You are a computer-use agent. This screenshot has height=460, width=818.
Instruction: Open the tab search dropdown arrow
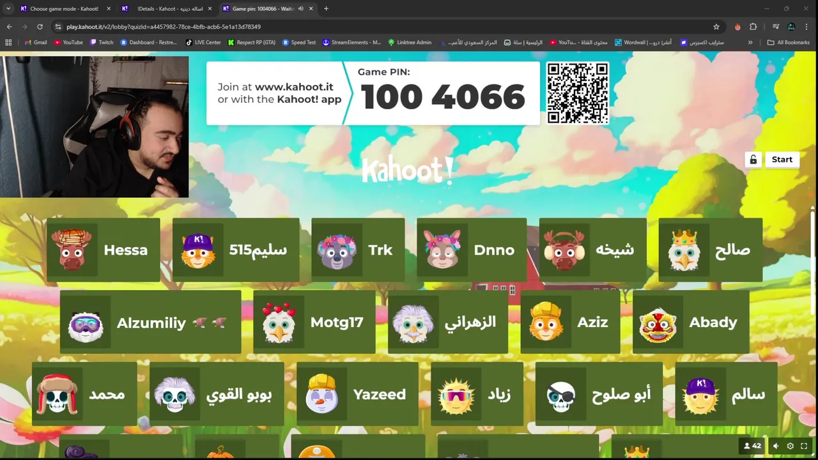(x=8, y=9)
